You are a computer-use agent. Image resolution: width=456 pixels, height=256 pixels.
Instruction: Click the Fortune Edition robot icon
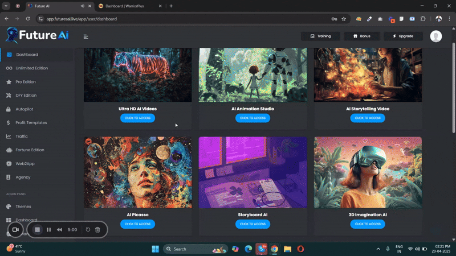(x=9, y=150)
